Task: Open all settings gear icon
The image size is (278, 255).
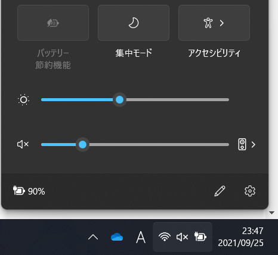Action: [x=250, y=191]
